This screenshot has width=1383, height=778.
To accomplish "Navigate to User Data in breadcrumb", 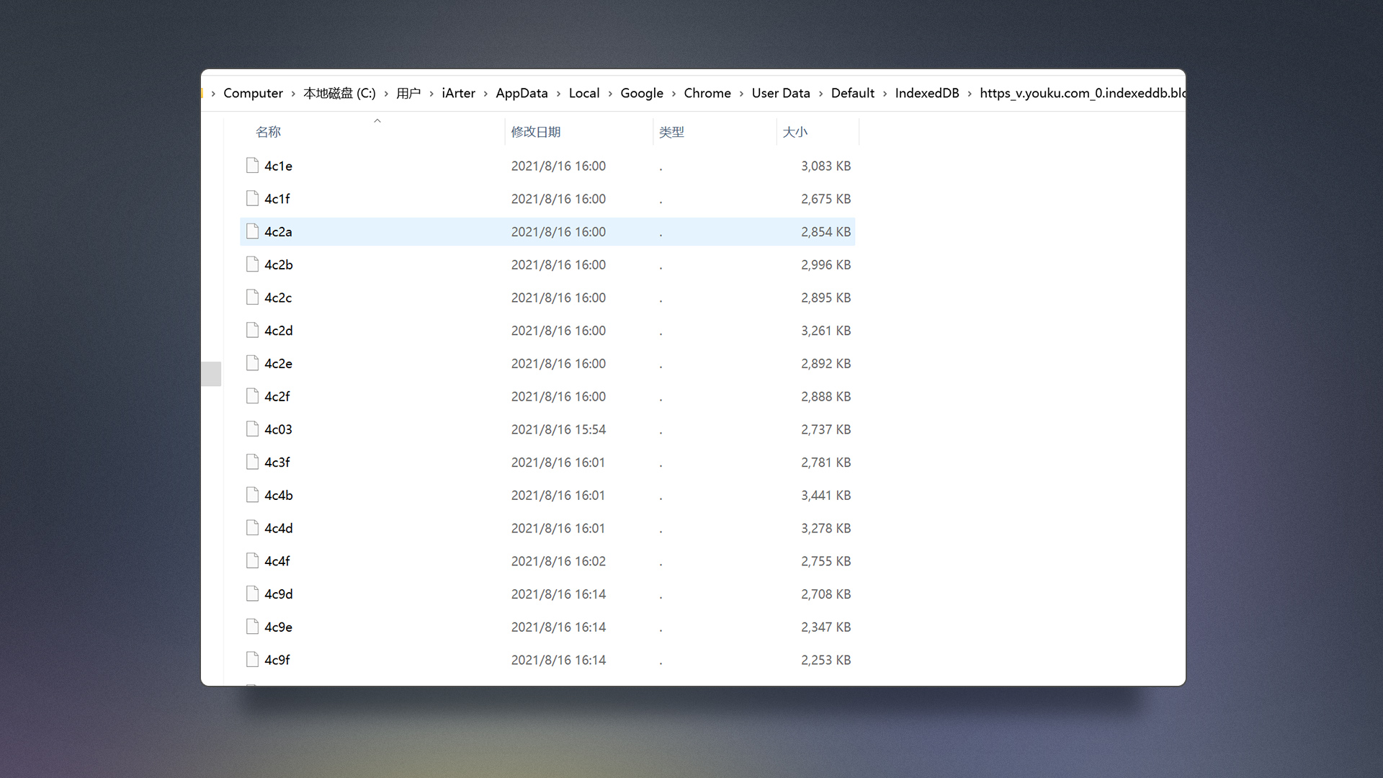I will tap(781, 93).
